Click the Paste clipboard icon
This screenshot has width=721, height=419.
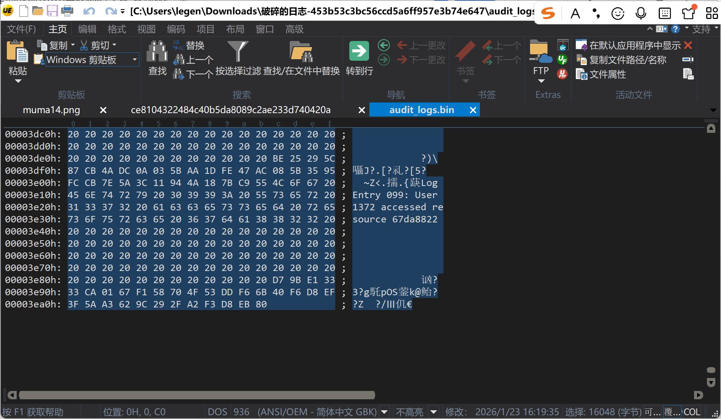(x=17, y=52)
